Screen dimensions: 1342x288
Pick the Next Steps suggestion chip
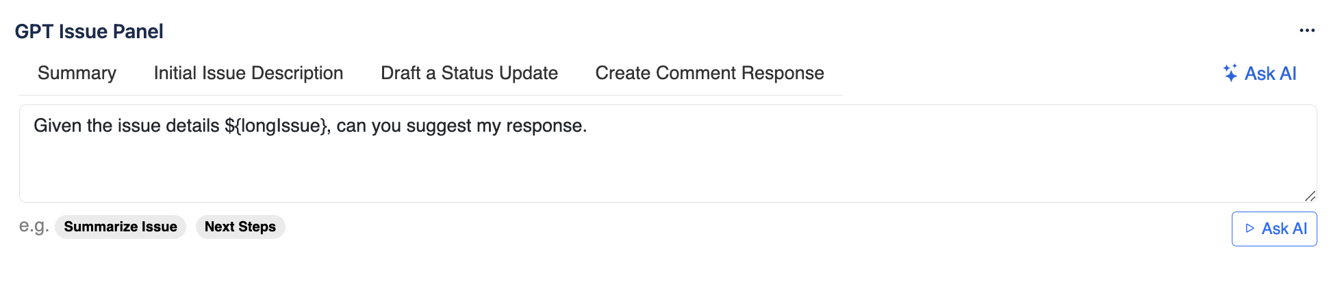click(x=240, y=227)
